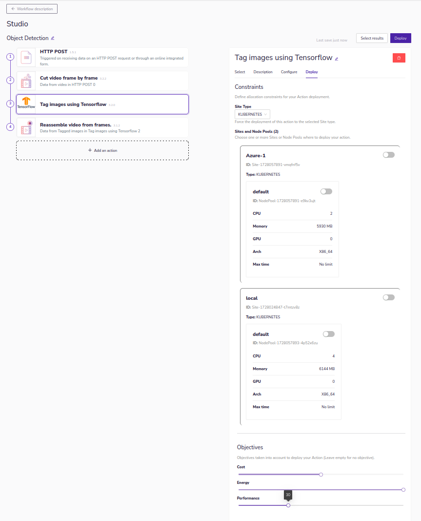Click pencil icon beside Tag images title
Viewport: 421px width, 521px height.
337,59
